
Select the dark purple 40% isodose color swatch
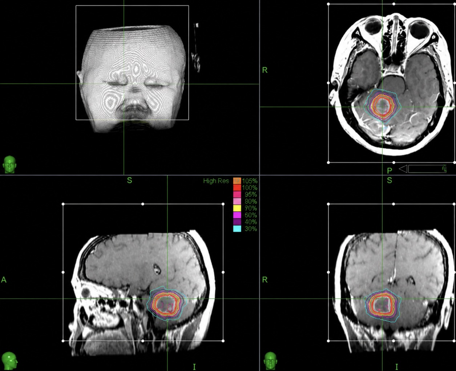click(237, 222)
